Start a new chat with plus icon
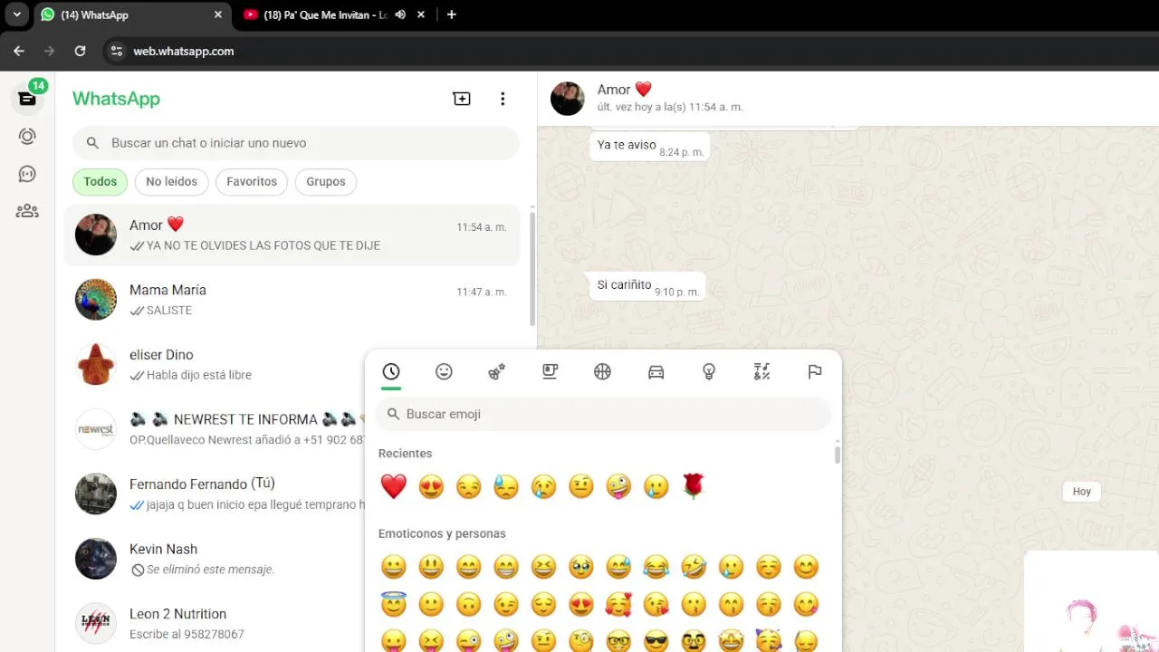This screenshot has height=652, width=1159. click(462, 99)
